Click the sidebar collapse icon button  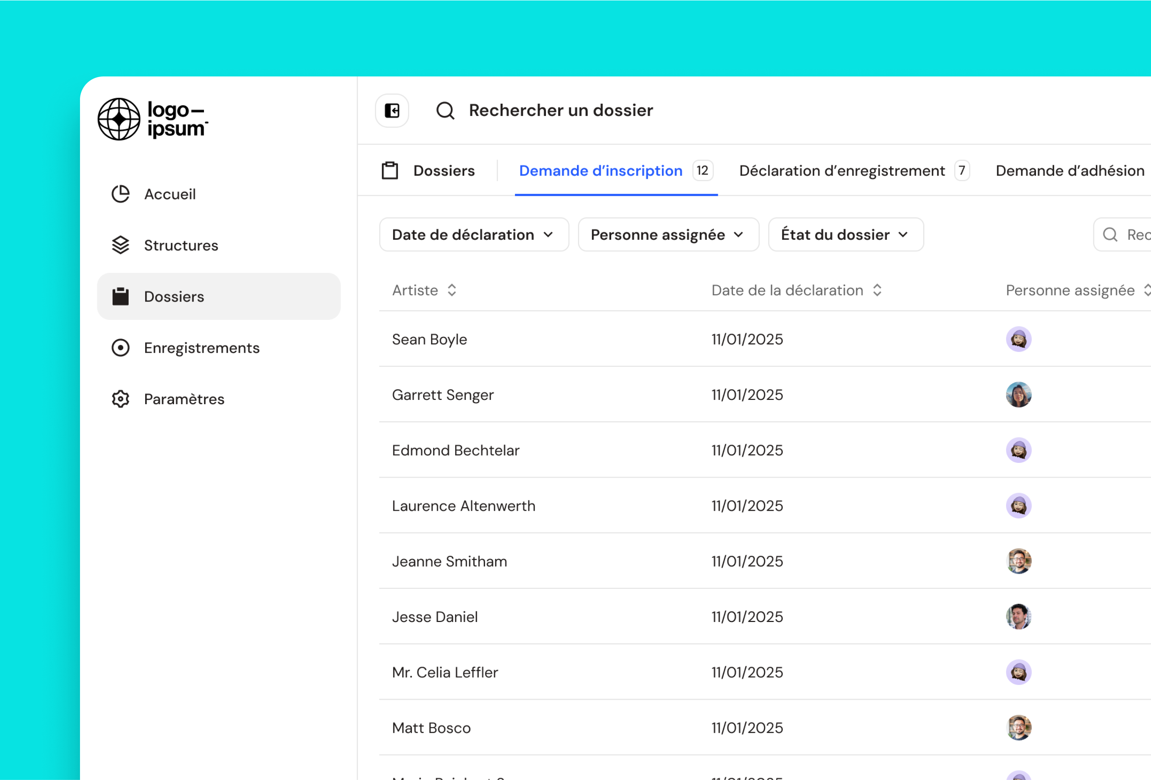392,110
